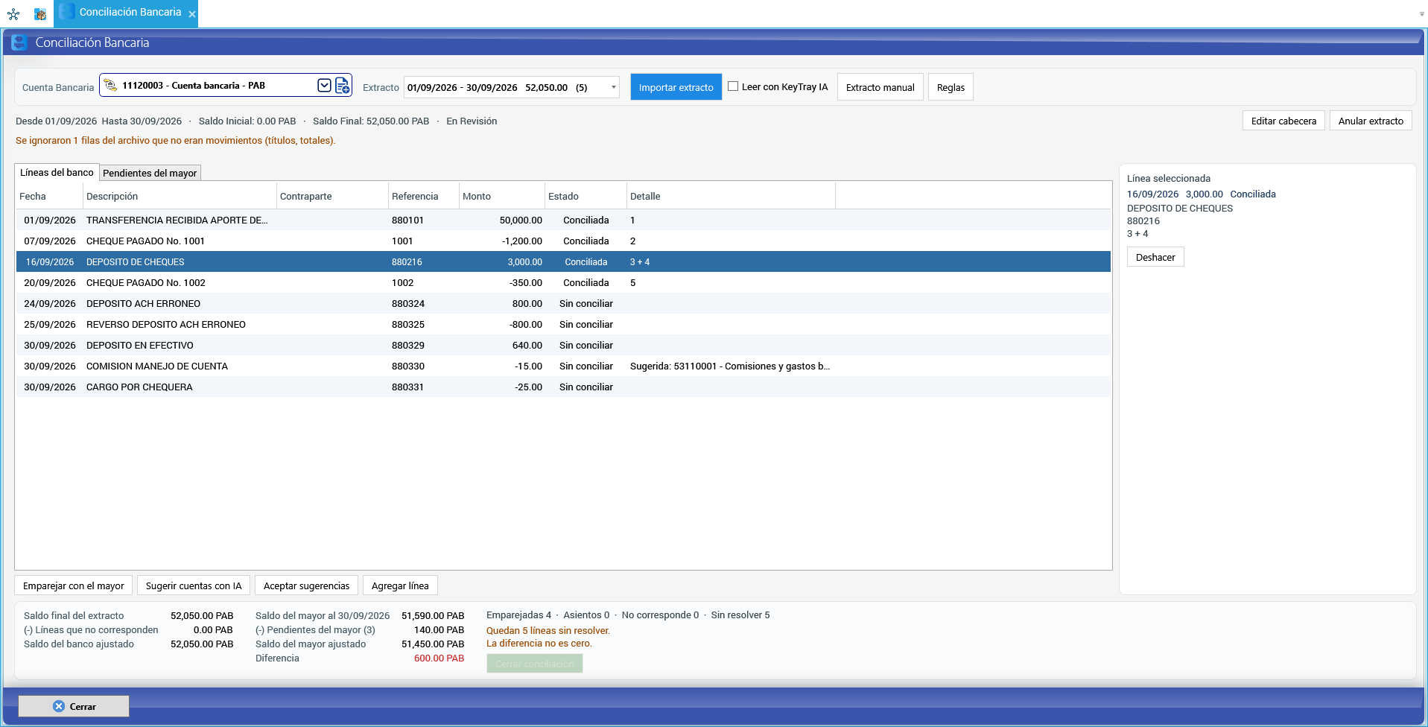Select the COMISION MANEJO DE CUENTA row
The height and width of the screenshot is (727, 1428).
click(563, 366)
